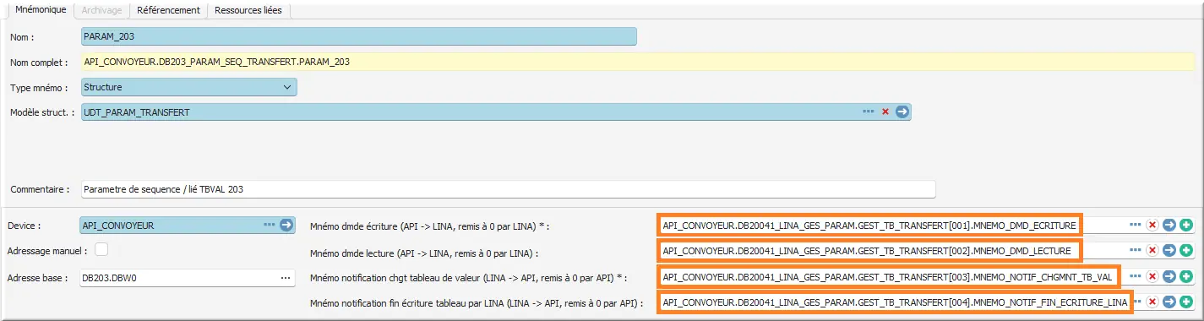Go to MNEMO_NOTIF_CHGMNT_TB_VAL mnemonic via arrow icon

[x=1169, y=276]
